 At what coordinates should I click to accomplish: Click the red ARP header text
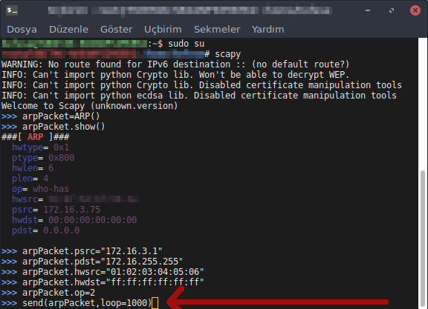(35, 137)
